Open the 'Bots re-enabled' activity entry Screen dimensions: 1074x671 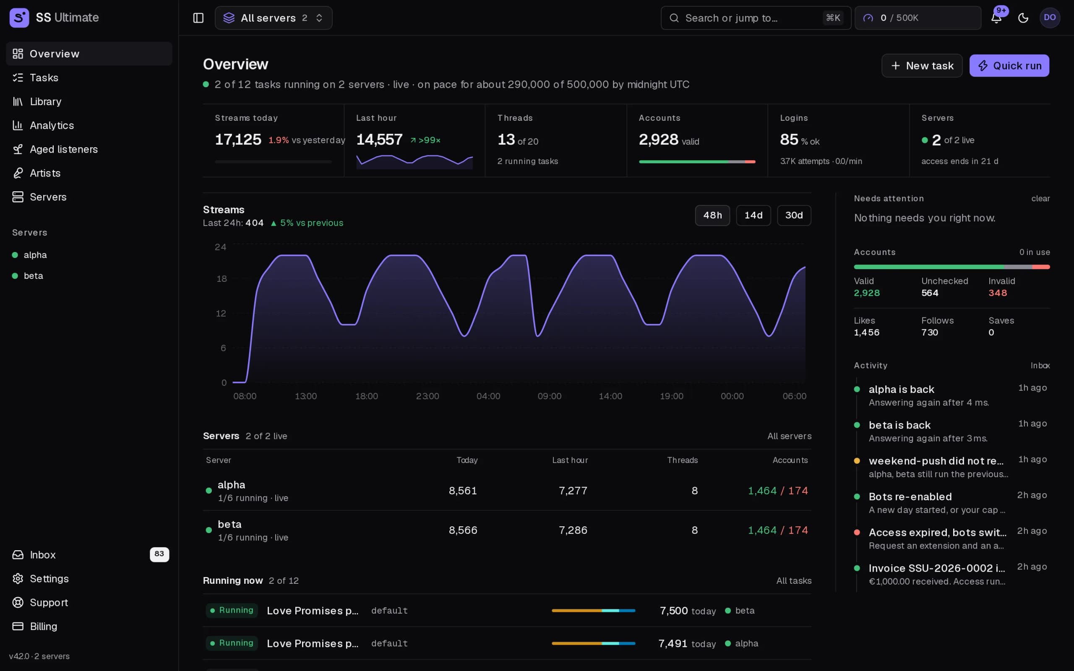(951, 503)
